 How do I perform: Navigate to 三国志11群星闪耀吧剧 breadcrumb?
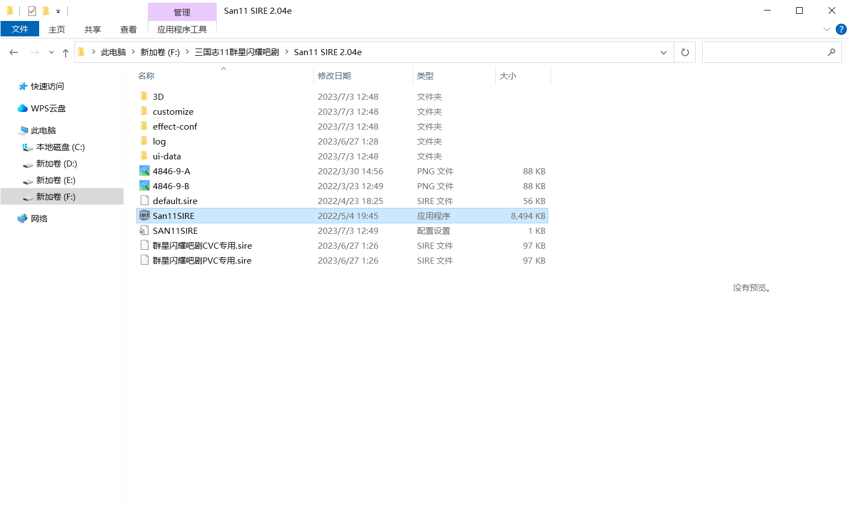coord(237,52)
